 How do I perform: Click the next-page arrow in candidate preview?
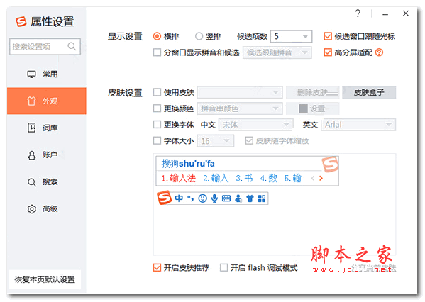pyautogui.click(x=321, y=178)
